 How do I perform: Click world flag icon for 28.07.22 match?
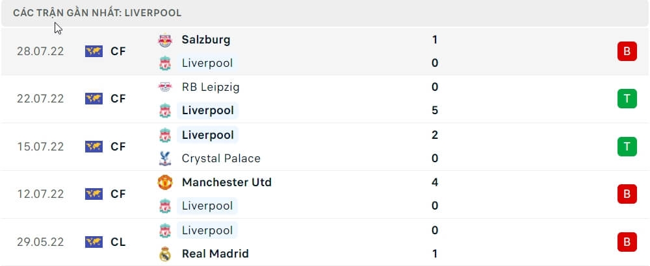point(94,51)
